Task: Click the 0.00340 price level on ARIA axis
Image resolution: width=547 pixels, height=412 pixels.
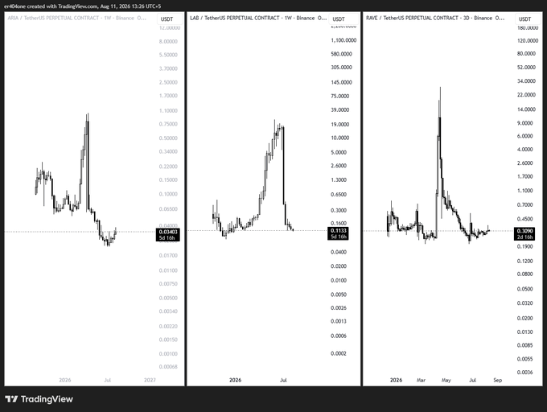Action: pyautogui.click(x=168, y=311)
